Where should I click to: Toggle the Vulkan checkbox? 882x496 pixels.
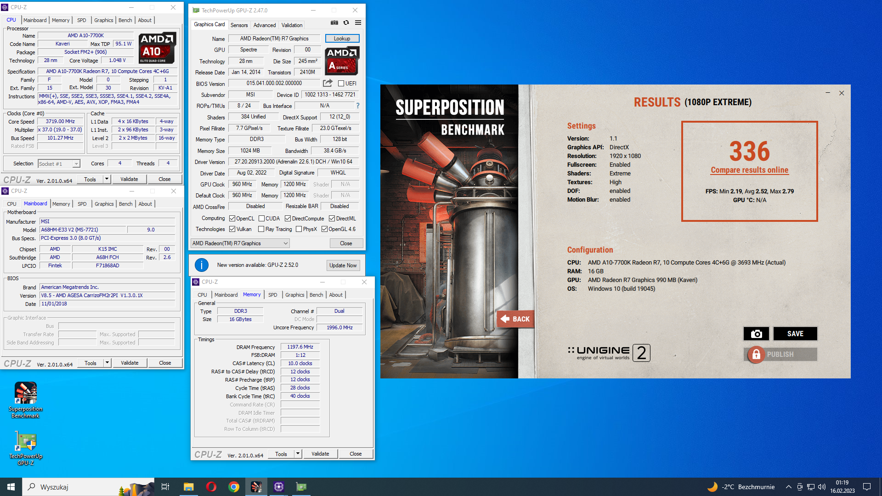click(x=232, y=229)
